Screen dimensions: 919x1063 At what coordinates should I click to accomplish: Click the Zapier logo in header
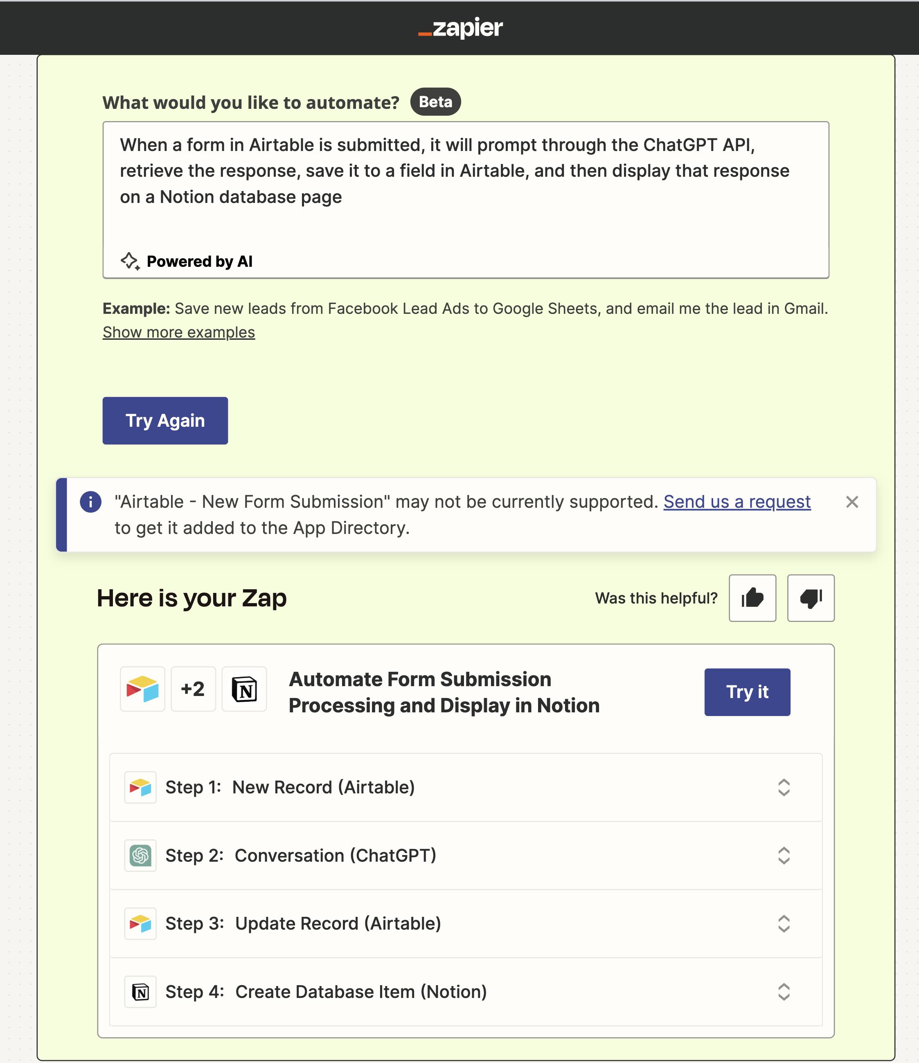point(460,28)
